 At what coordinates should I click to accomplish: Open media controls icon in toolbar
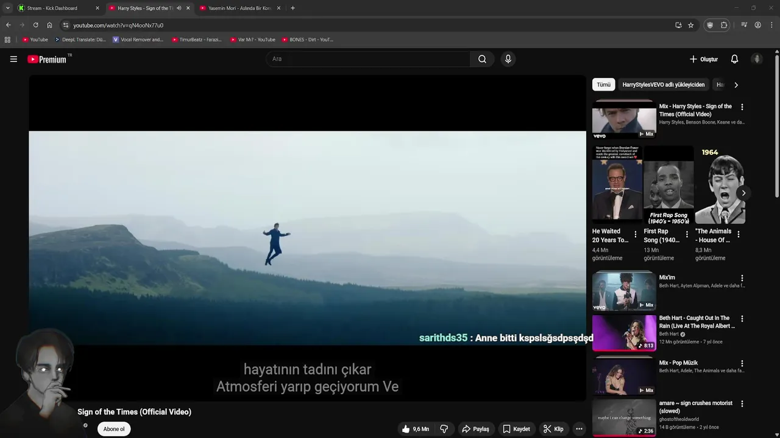744,25
